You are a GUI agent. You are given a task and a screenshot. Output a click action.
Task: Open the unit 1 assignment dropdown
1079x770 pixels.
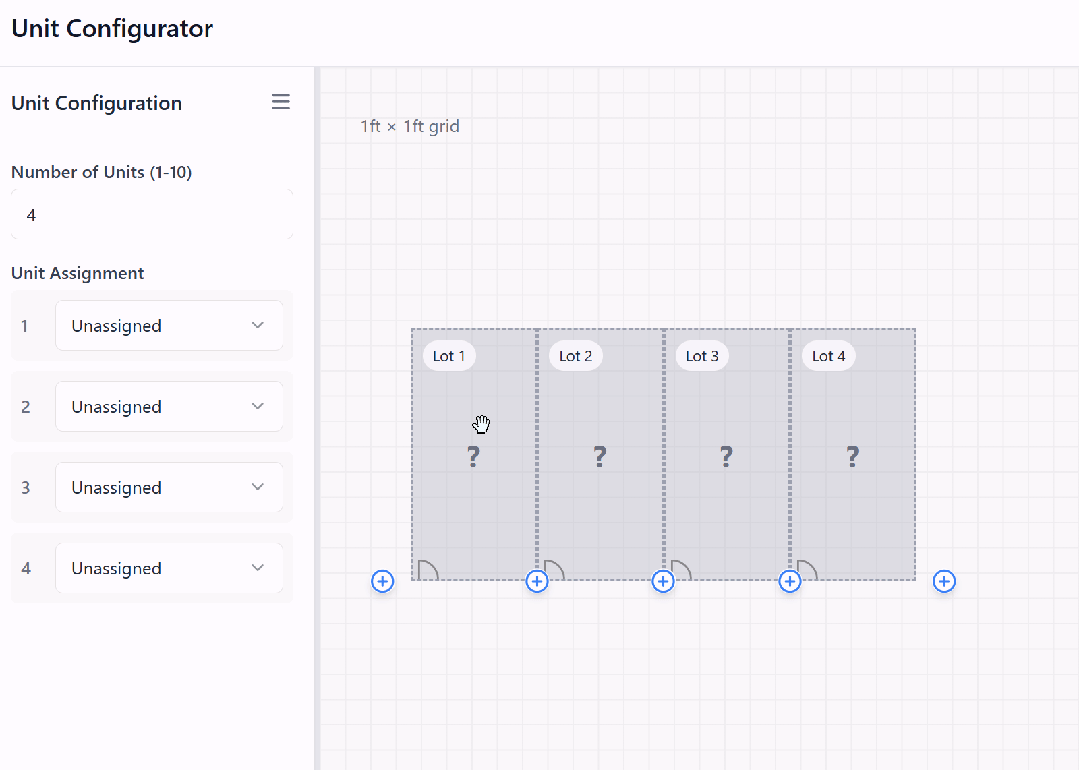point(169,325)
